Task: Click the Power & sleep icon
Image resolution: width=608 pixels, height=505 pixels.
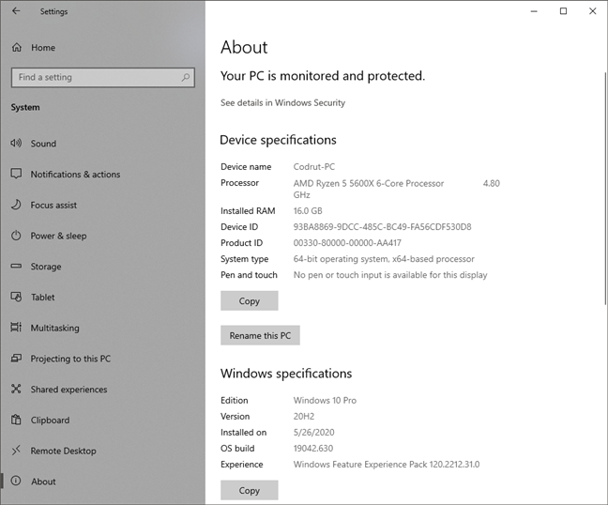Action: coord(16,236)
